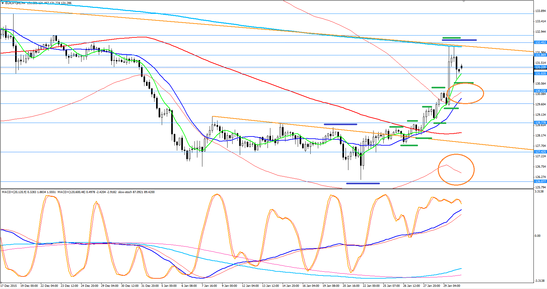Click the current price 131.330 label
The height and width of the screenshot is (289, 547).
click(x=540, y=67)
